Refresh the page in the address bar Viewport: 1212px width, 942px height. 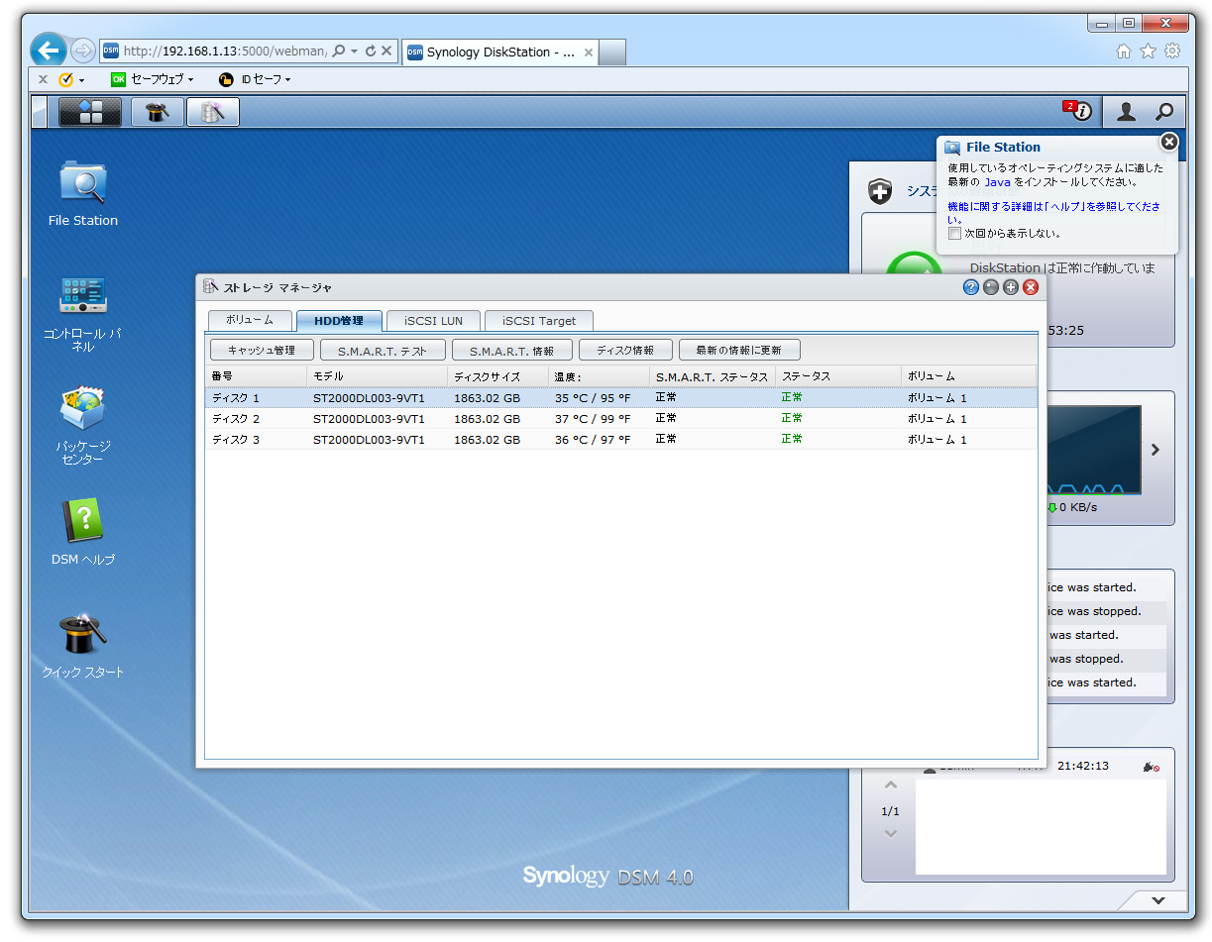pos(371,51)
